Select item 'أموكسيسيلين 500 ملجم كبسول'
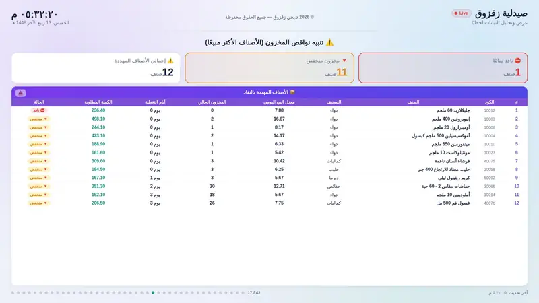Image resolution: width=539 pixels, height=303 pixels. point(441,136)
